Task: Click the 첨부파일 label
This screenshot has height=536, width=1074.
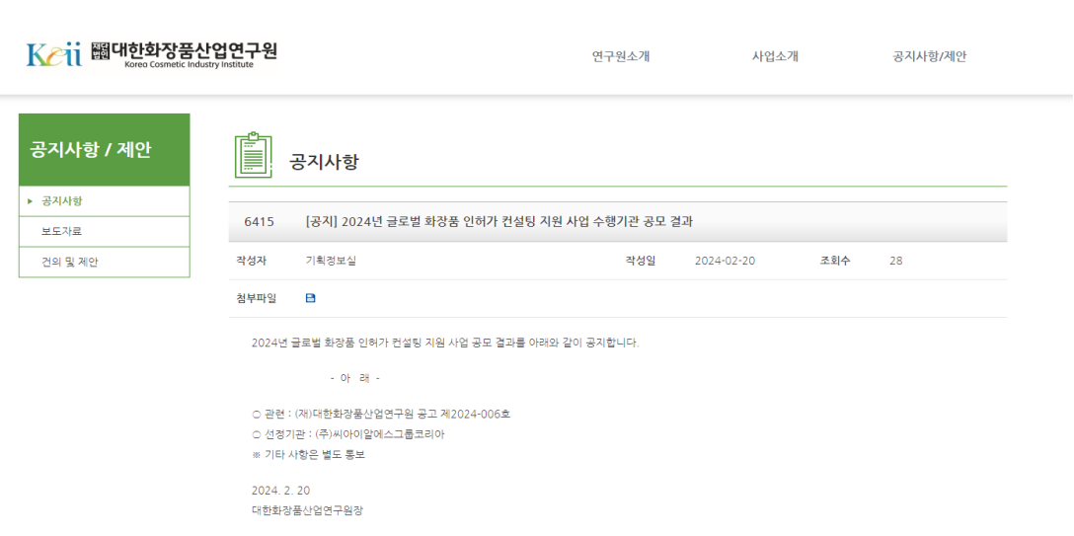Action: pyautogui.click(x=257, y=298)
